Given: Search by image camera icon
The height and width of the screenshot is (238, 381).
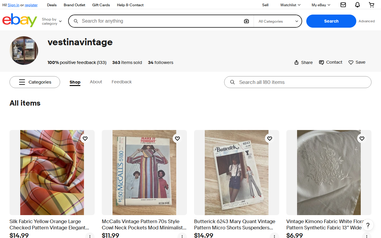Looking at the screenshot, I should pos(246,21).
